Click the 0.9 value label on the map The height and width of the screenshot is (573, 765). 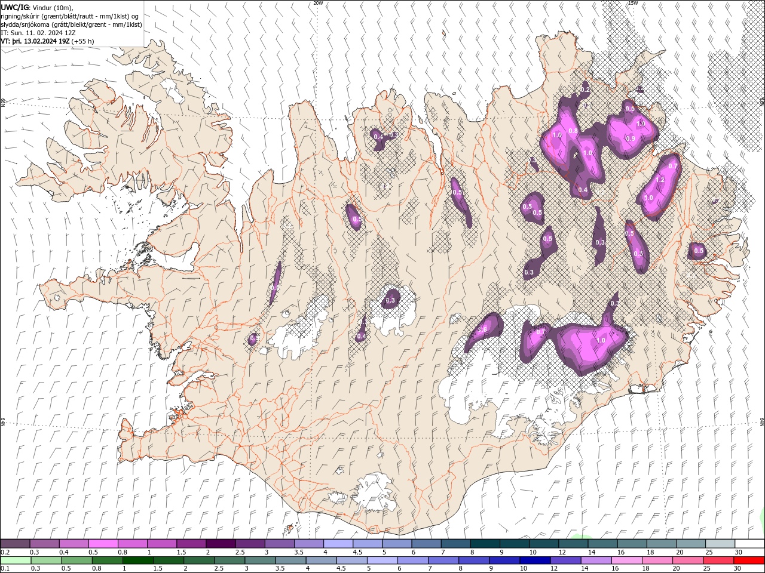pos(630,138)
